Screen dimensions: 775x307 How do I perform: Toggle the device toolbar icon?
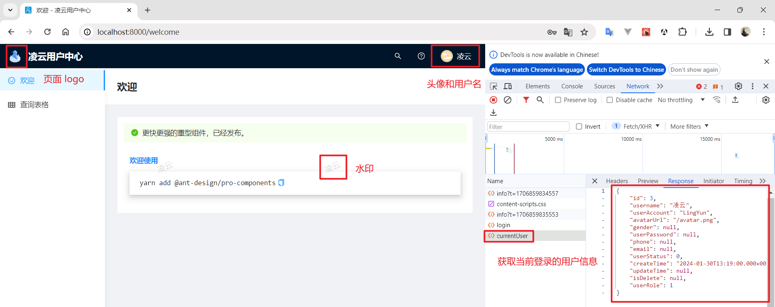508,86
